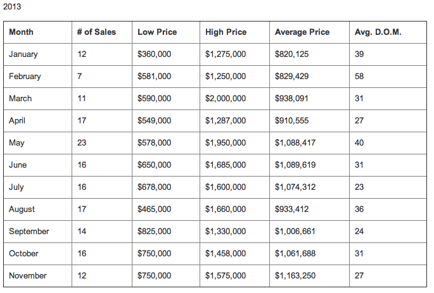This screenshot has width=434, height=293.
Task: Click November's average price $1,163,250
Action: pyautogui.click(x=295, y=276)
